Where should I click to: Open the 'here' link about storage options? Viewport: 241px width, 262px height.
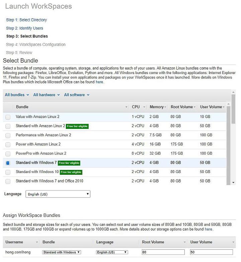(x=209, y=229)
